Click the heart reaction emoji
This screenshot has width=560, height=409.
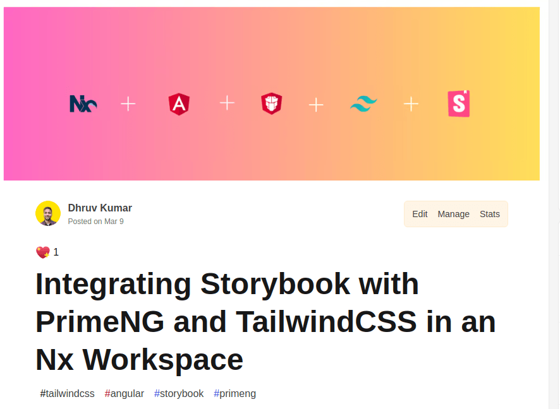(43, 252)
